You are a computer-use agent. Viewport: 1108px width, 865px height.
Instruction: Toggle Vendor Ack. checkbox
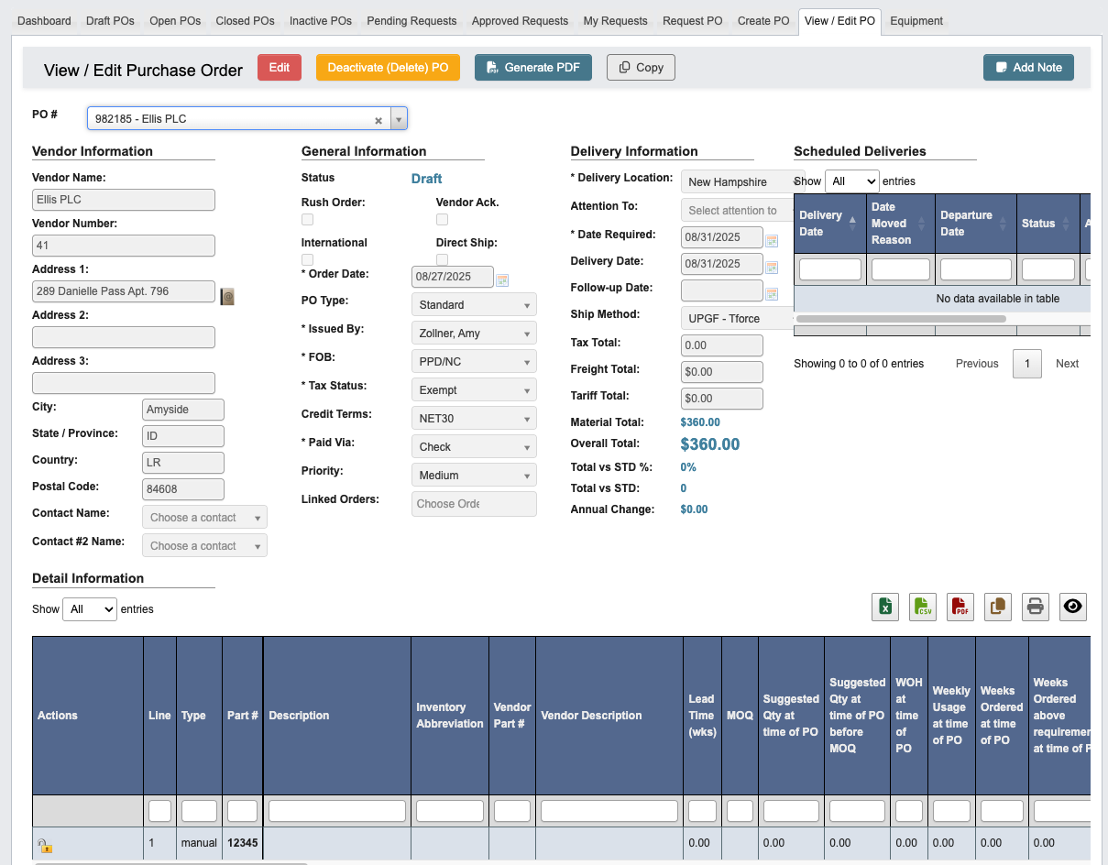(x=442, y=220)
